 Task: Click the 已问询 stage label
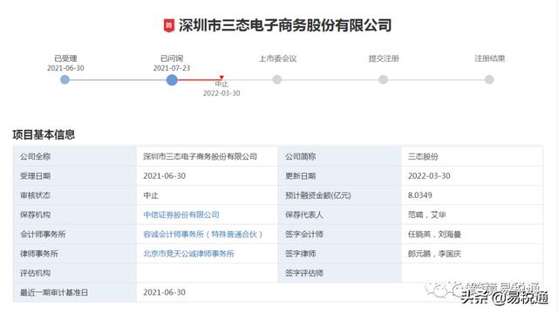[x=172, y=58]
